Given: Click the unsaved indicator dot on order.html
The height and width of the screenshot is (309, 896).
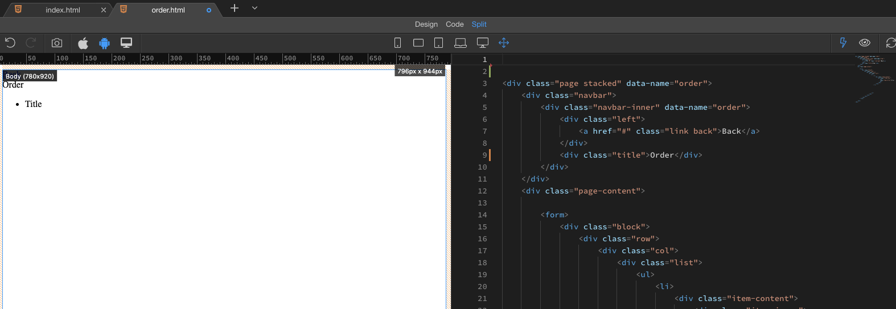Looking at the screenshot, I should click(209, 10).
